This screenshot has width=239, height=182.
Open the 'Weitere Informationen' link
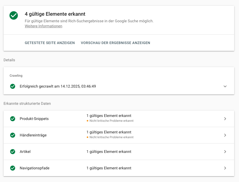coord(44,26)
